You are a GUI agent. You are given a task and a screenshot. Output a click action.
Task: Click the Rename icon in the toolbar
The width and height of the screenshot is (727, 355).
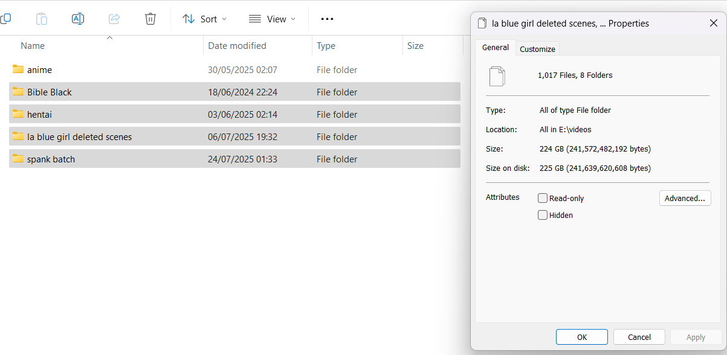pos(78,19)
